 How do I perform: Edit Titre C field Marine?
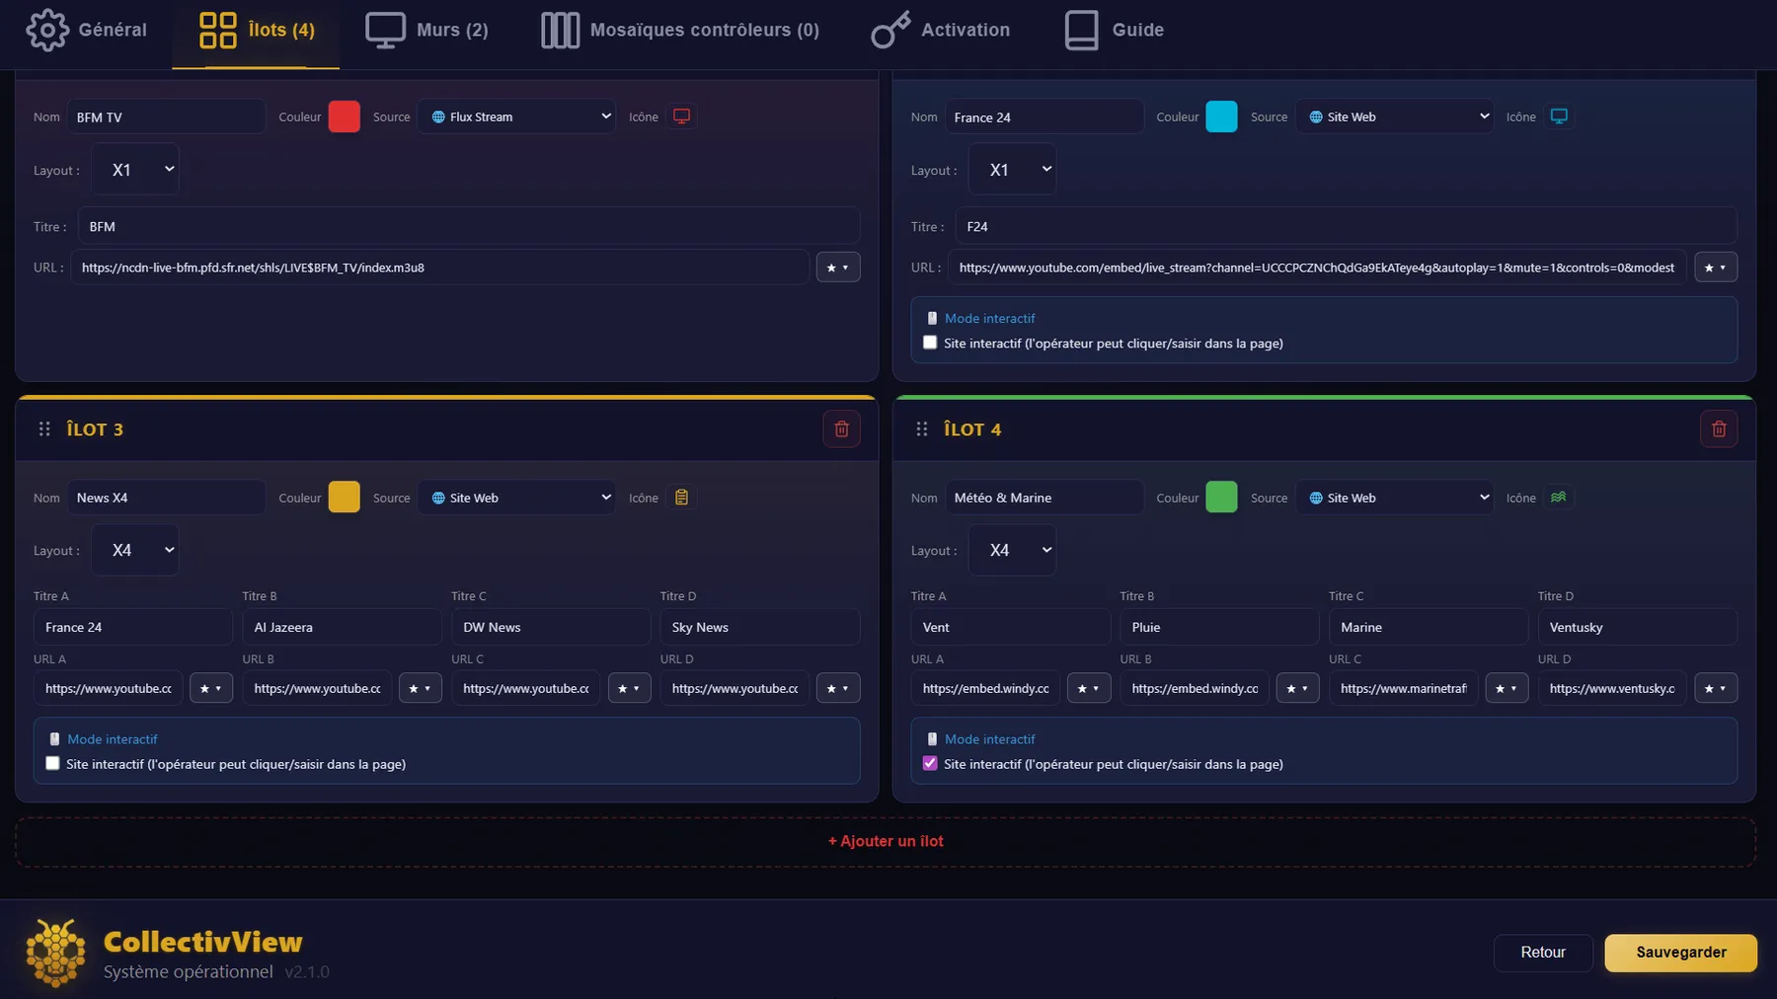[x=1429, y=627]
